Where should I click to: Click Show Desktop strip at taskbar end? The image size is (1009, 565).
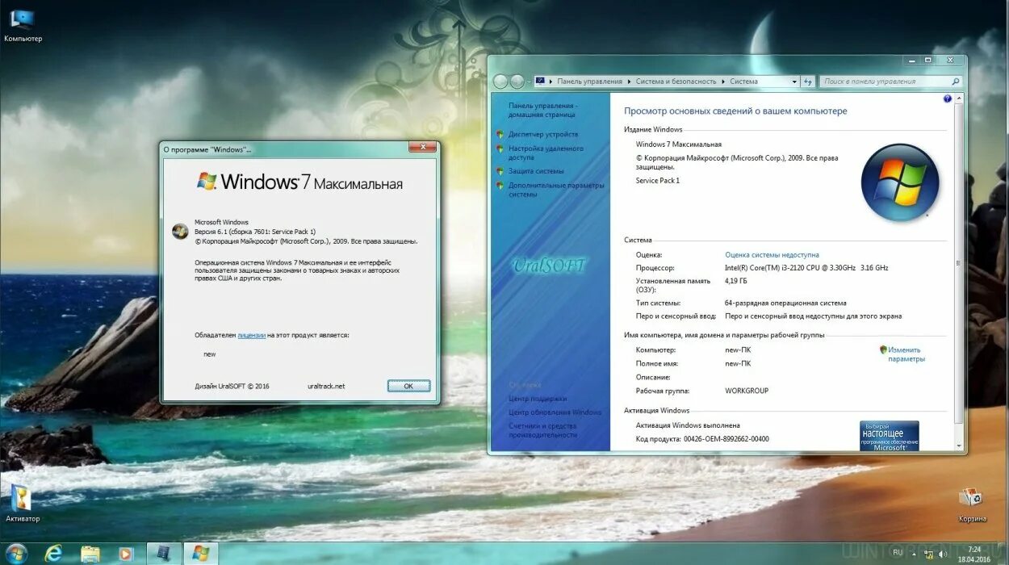coord(1003,554)
